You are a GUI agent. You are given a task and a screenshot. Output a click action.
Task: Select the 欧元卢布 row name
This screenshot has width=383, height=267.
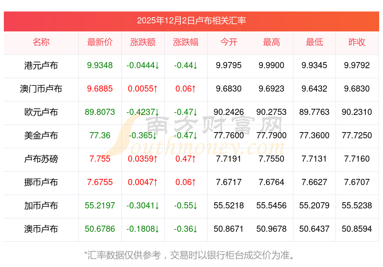point(41,112)
